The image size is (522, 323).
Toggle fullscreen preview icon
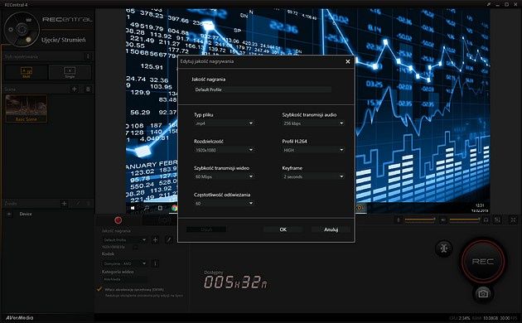513,219
